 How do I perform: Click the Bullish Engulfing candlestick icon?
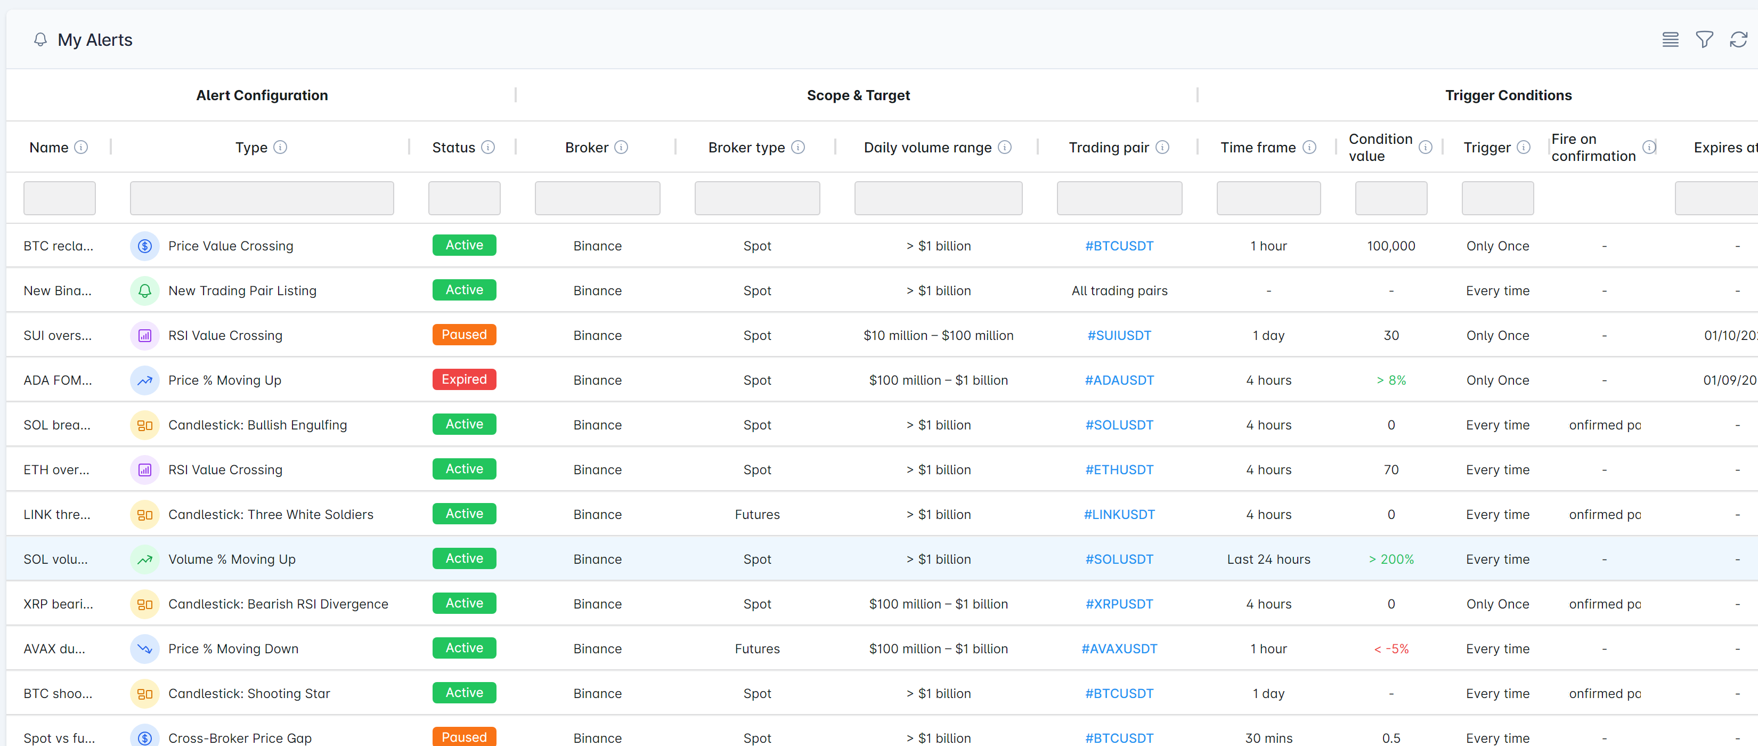tap(145, 425)
